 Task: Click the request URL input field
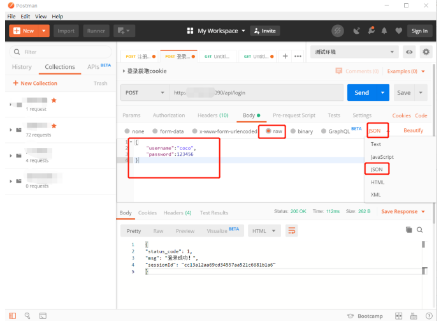256,93
